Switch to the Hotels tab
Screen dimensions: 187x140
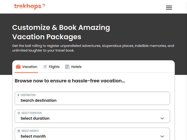tap(76, 67)
